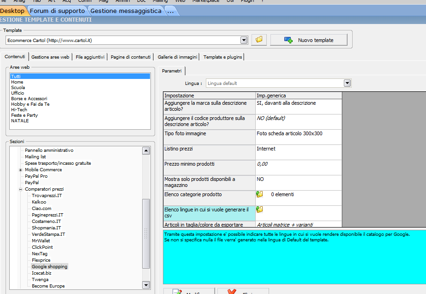Click folder icon in Elenco categorie prodotto row
Screen dimensions: 426x294
click(x=259, y=194)
